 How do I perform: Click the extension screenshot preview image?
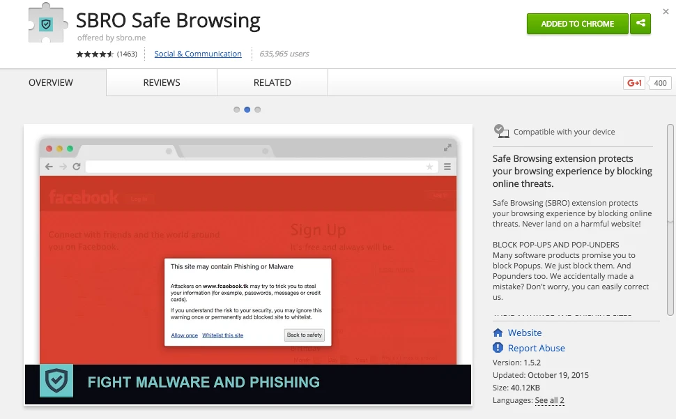click(x=248, y=265)
